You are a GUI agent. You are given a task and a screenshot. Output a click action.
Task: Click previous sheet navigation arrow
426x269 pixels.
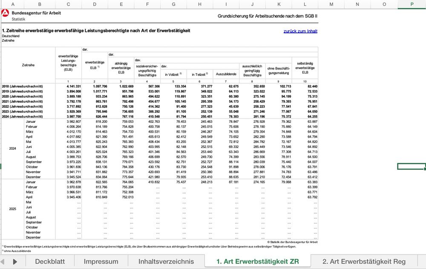click(3, 262)
